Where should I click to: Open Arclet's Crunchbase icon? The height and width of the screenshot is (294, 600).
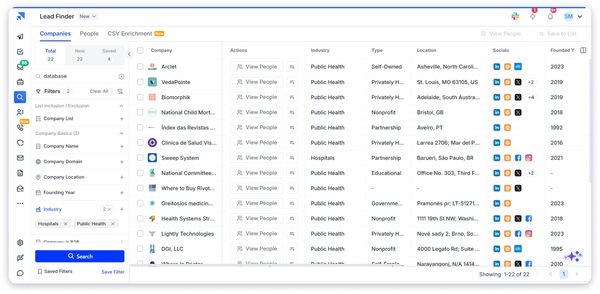(x=518, y=67)
